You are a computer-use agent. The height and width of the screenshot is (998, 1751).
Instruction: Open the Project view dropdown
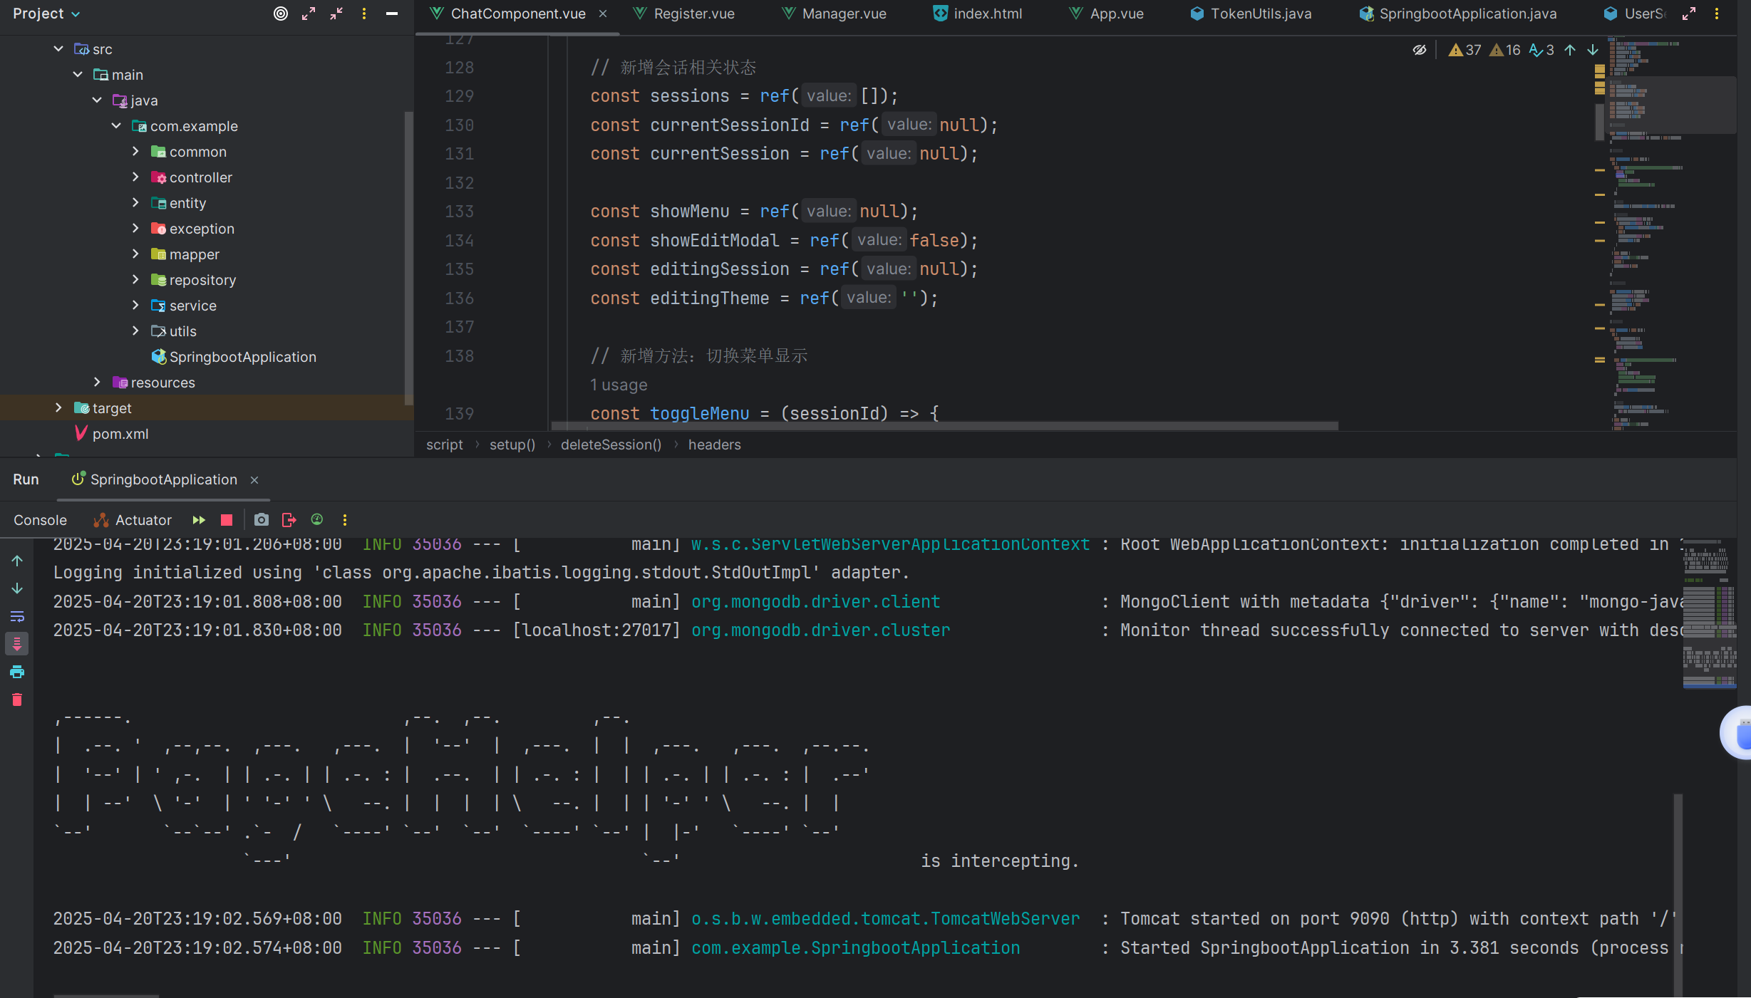(x=46, y=14)
